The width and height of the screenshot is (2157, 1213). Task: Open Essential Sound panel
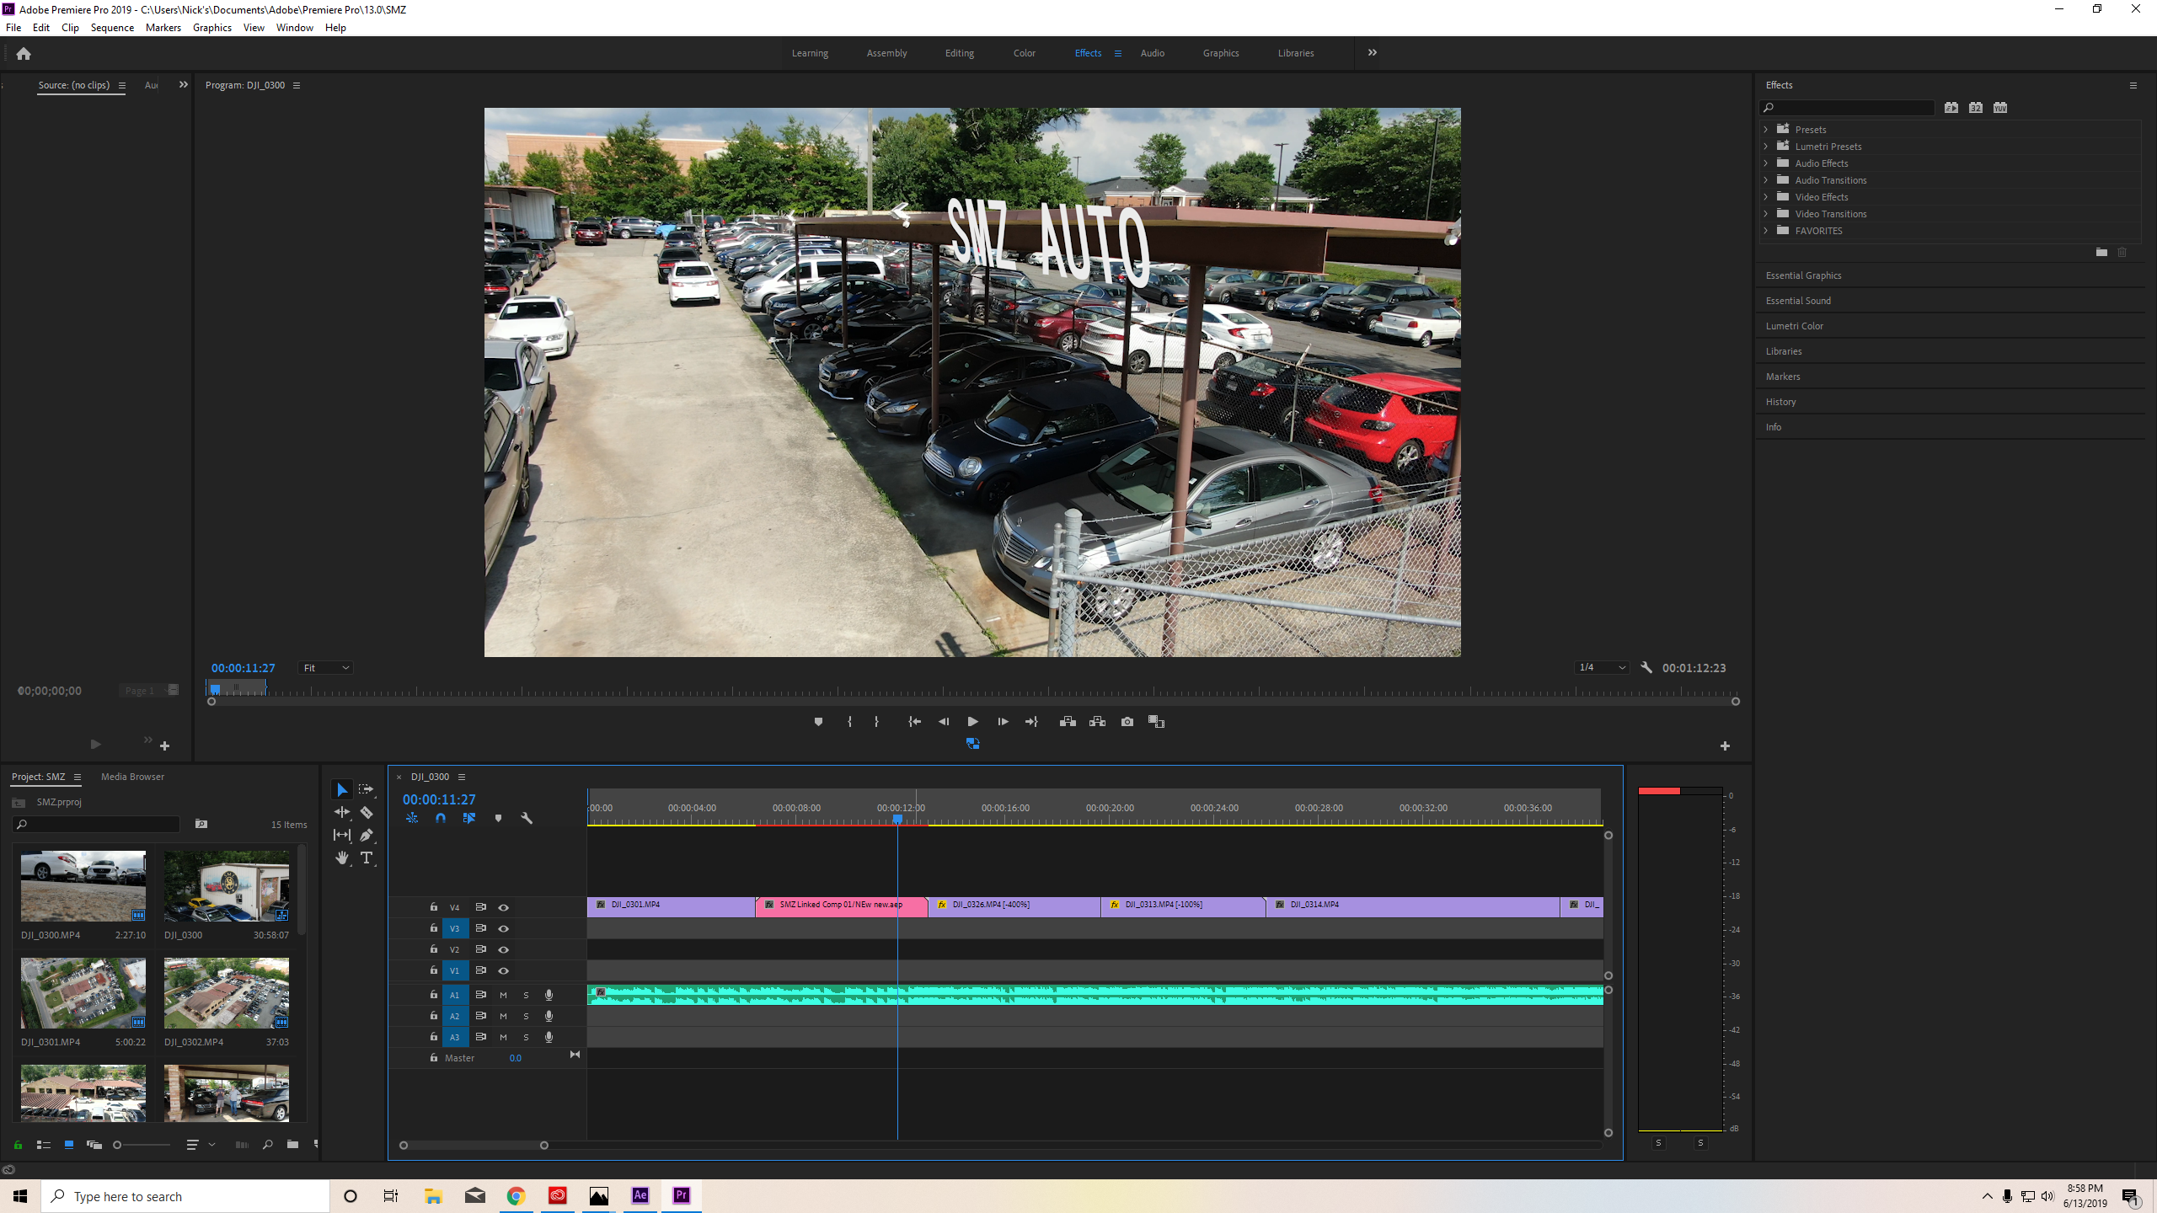pos(1798,301)
